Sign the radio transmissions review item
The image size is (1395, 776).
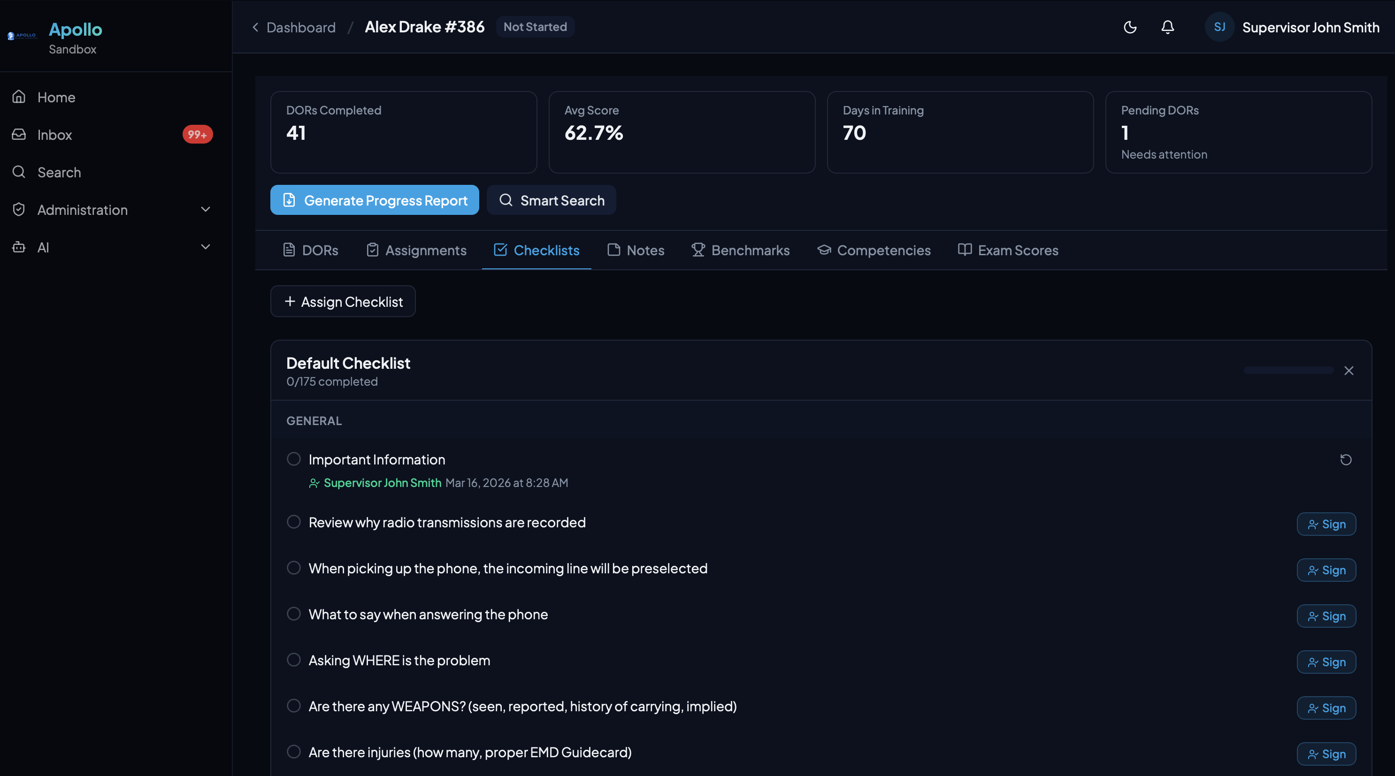coord(1326,524)
